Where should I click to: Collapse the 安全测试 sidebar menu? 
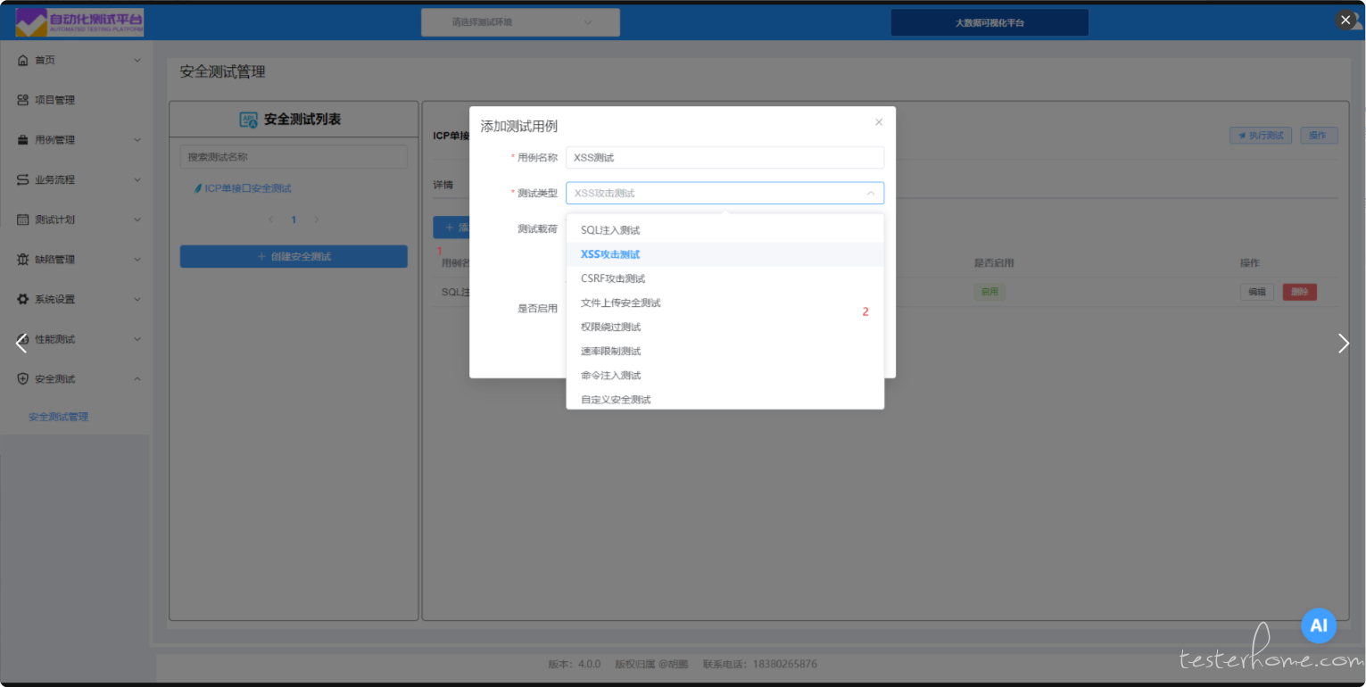[137, 379]
